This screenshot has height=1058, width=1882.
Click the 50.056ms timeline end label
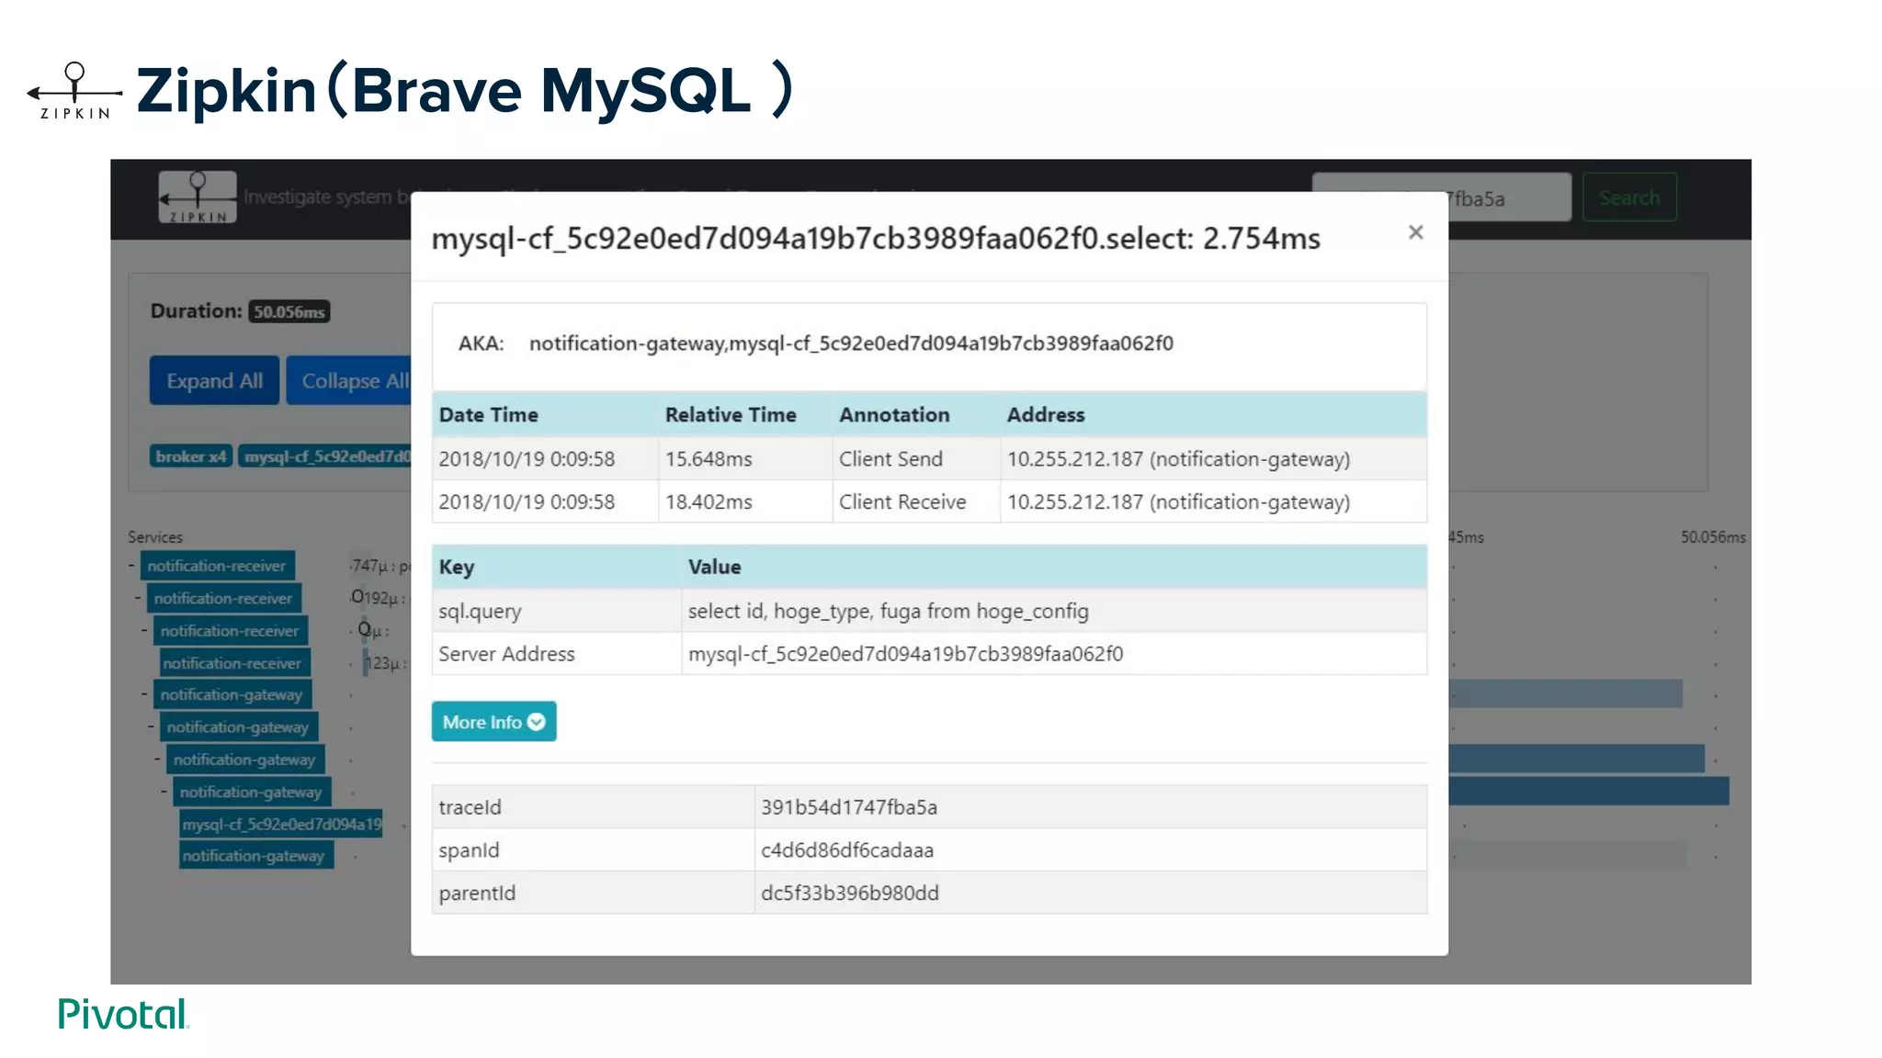click(1713, 537)
